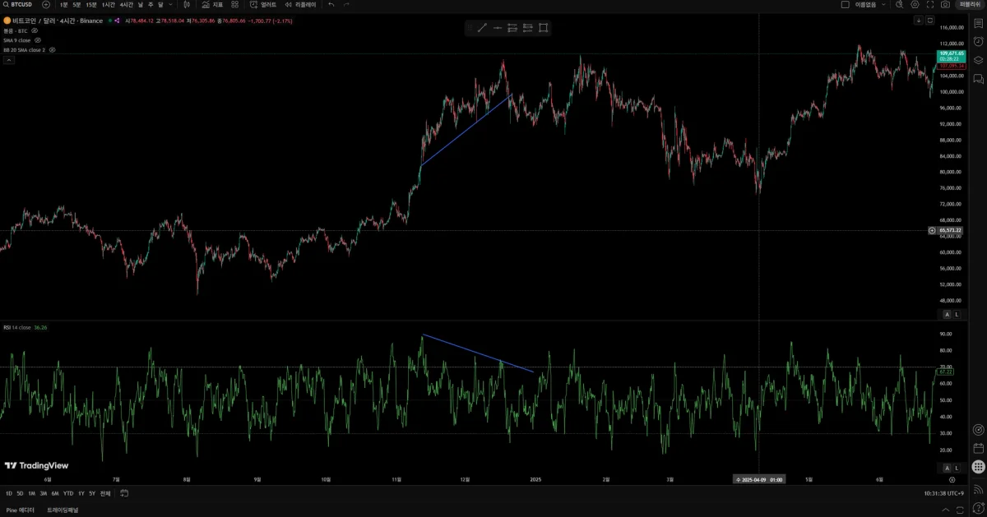Select the 4시간 timeframe
The image size is (987, 517).
point(126,4)
